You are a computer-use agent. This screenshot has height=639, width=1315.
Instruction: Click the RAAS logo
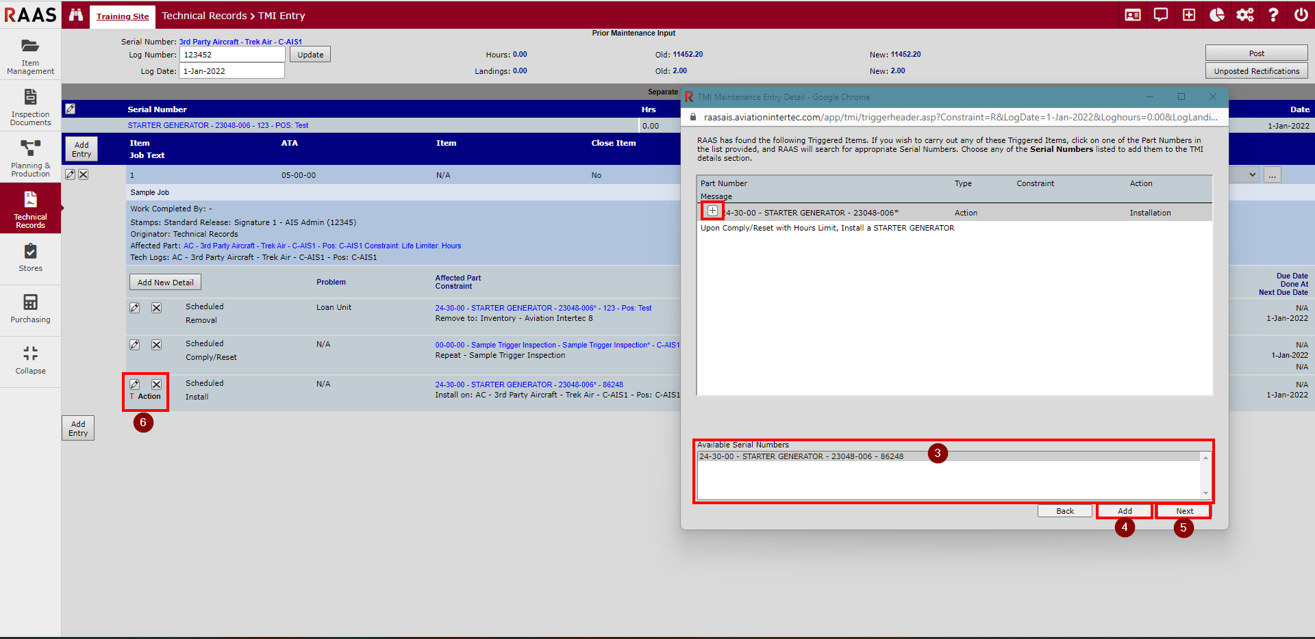(x=30, y=15)
